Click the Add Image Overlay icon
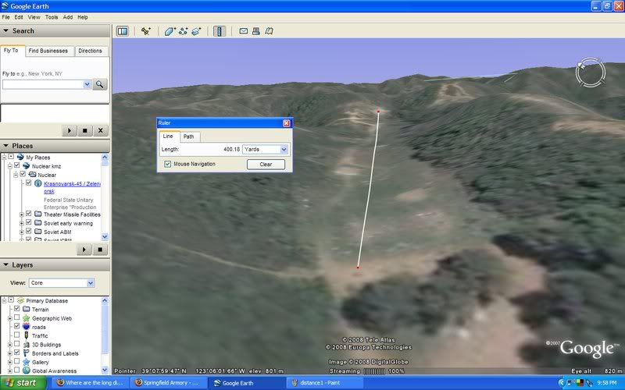Screen dimensions: 625x390 click(197, 31)
